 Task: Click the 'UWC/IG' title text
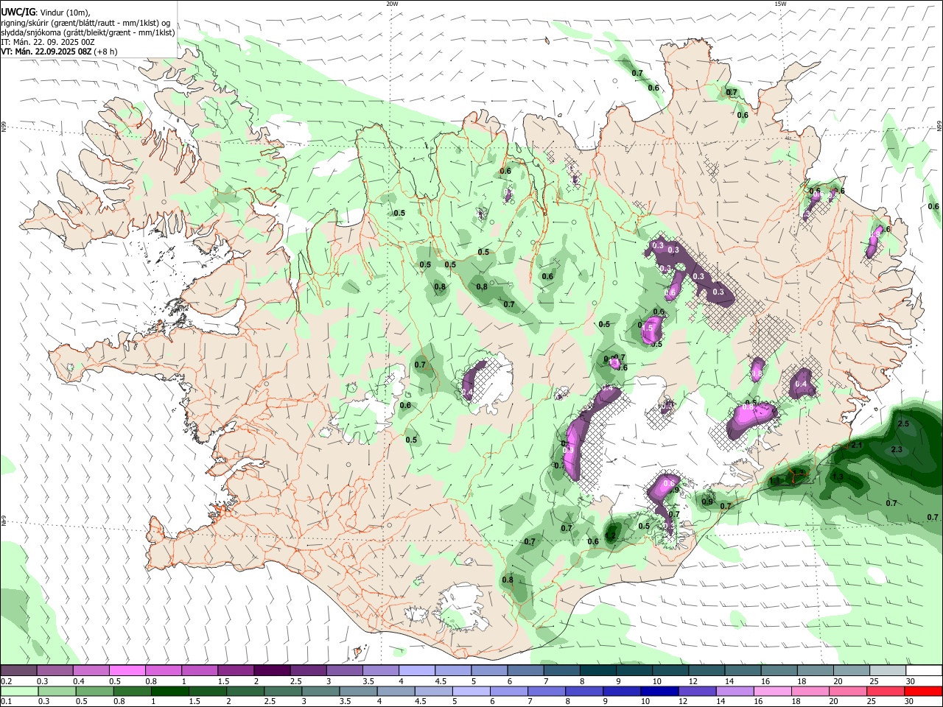(18, 12)
